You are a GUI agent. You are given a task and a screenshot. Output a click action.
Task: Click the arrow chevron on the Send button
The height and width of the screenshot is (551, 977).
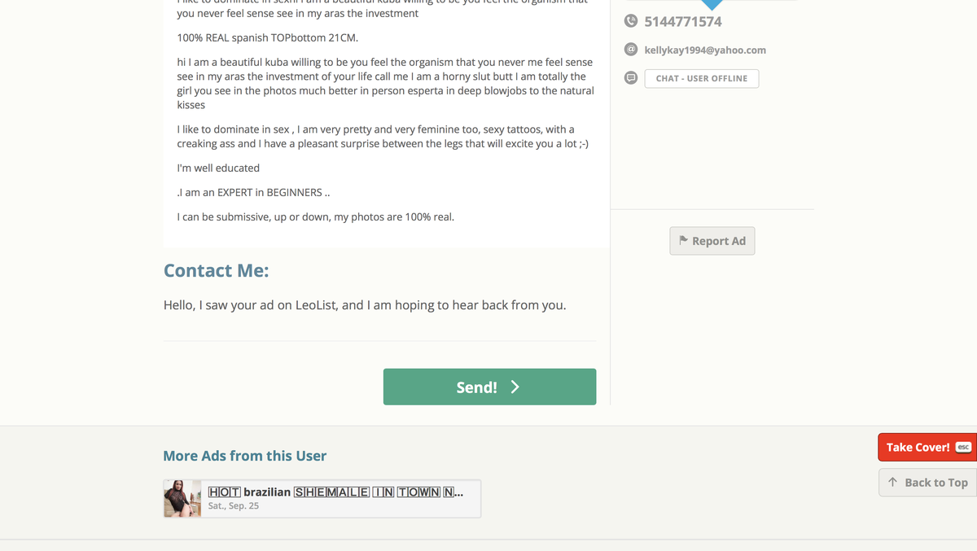pyautogui.click(x=515, y=387)
